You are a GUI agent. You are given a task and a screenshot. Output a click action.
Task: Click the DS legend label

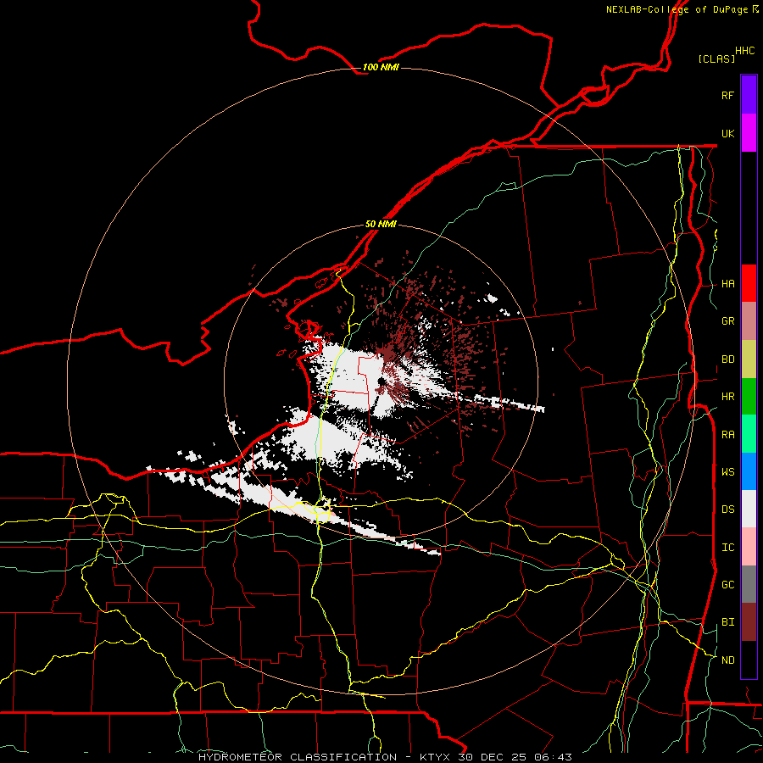tap(727, 510)
